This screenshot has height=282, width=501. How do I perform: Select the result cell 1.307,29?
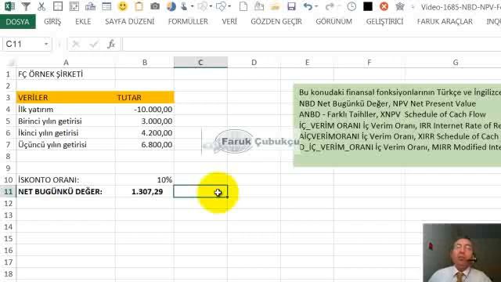(145, 191)
